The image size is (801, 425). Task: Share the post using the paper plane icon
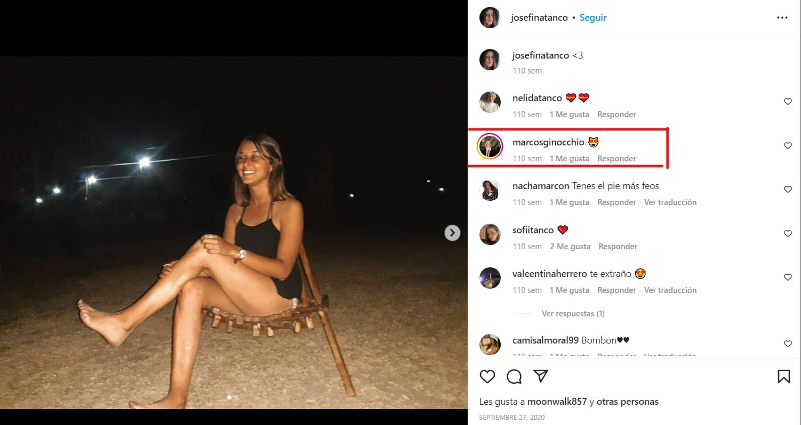[x=540, y=375]
